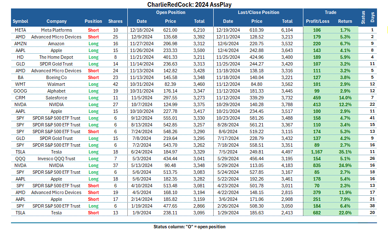Select the 90.48 open price cell

[170, 165]
